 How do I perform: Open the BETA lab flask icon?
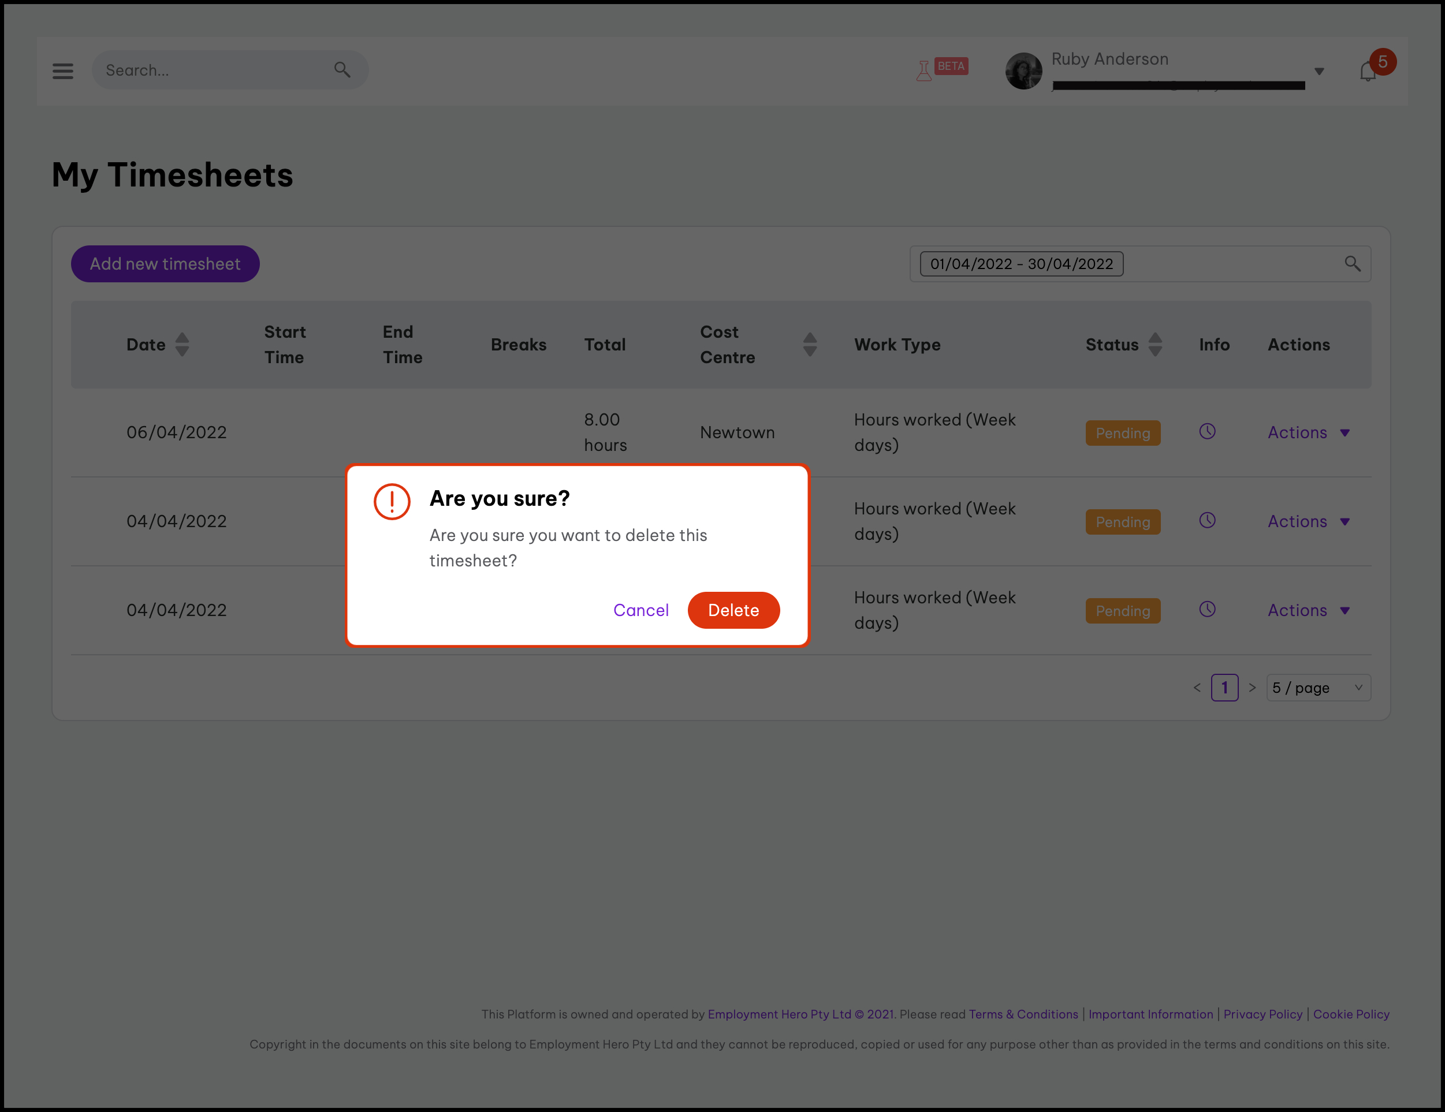(x=923, y=71)
